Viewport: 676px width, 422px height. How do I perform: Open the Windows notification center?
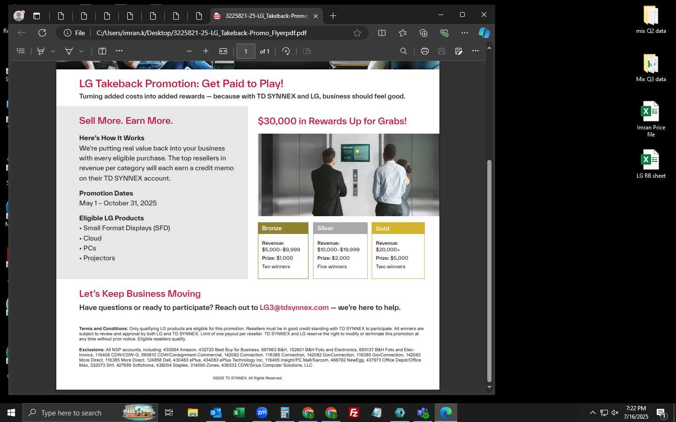coord(661,413)
